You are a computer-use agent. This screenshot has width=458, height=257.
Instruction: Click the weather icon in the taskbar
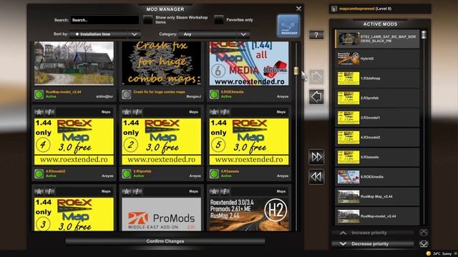click(x=429, y=253)
